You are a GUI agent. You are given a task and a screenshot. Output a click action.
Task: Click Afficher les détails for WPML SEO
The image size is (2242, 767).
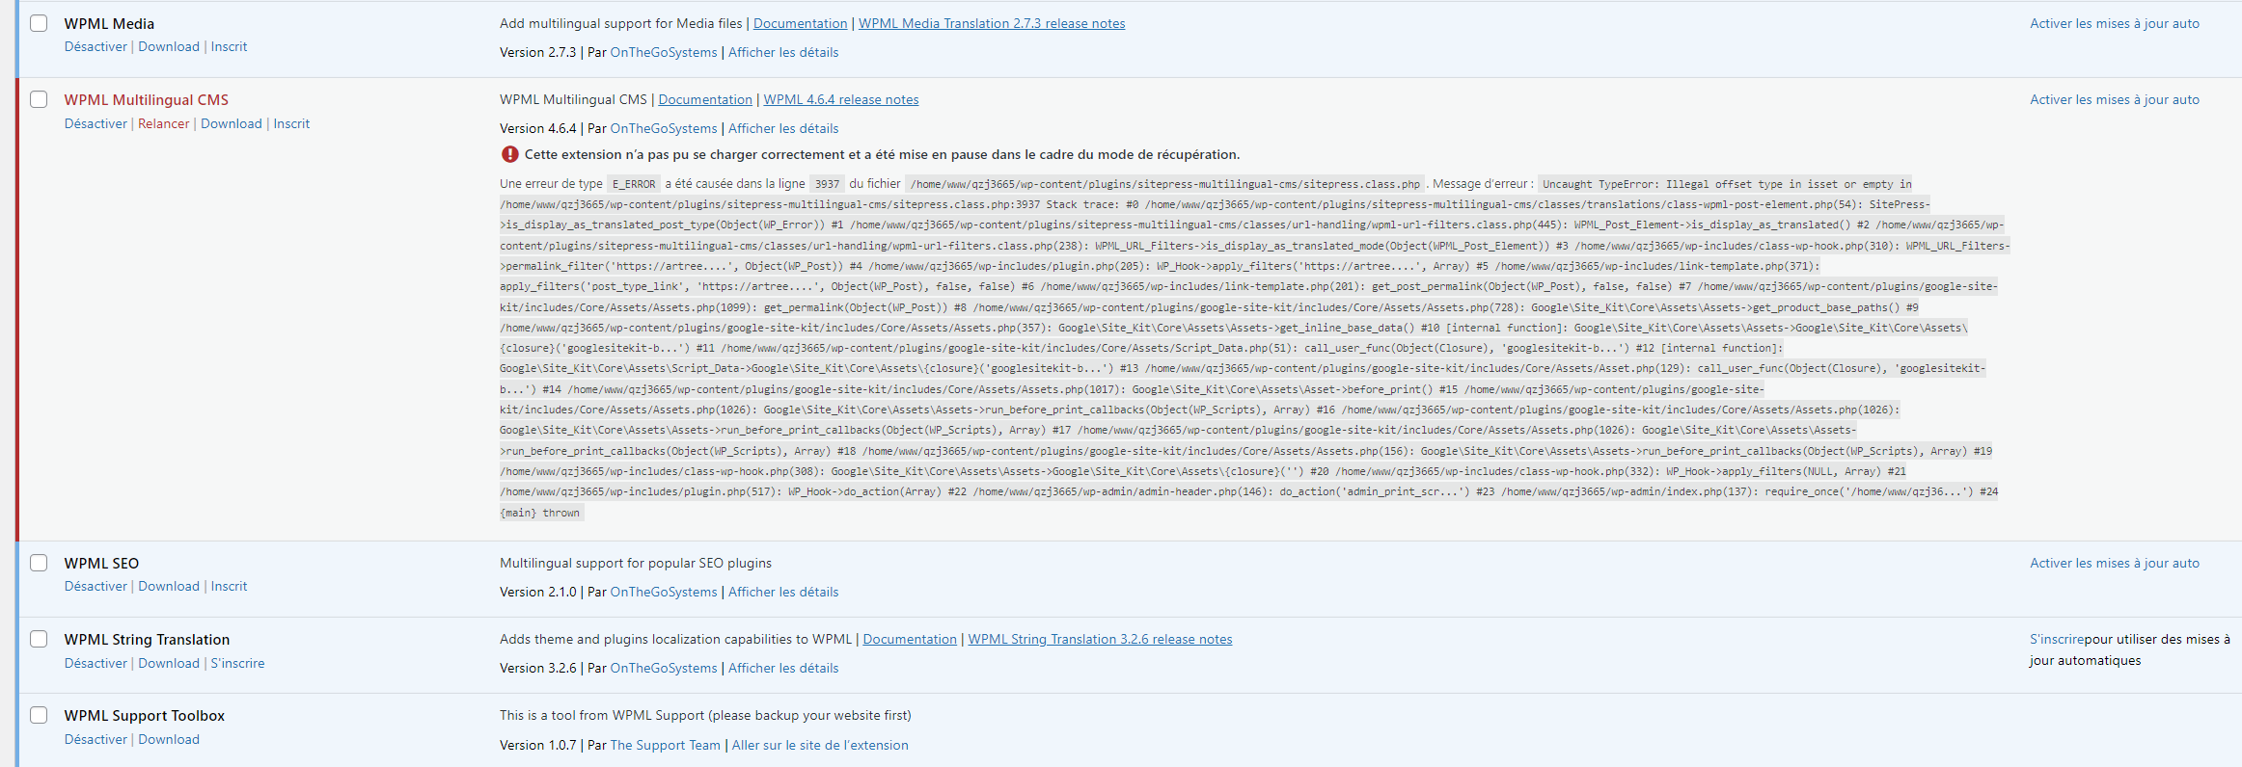[x=783, y=592]
